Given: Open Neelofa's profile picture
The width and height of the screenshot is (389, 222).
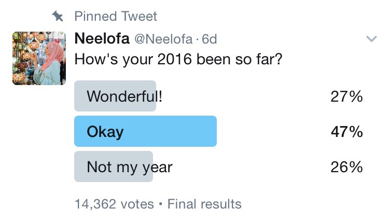Looking at the screenshot, I should tap(38, 58).
